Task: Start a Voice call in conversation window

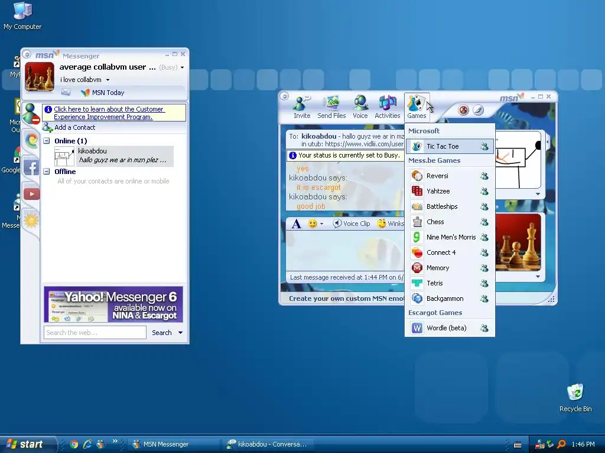Action: point(360,107)
